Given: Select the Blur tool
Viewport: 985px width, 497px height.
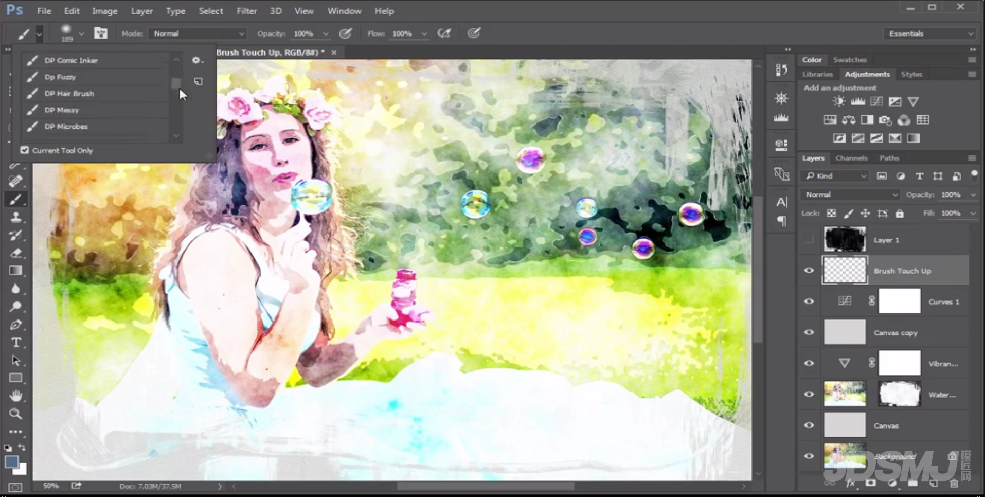Looking at the screenshot, I should click(15, 289).
